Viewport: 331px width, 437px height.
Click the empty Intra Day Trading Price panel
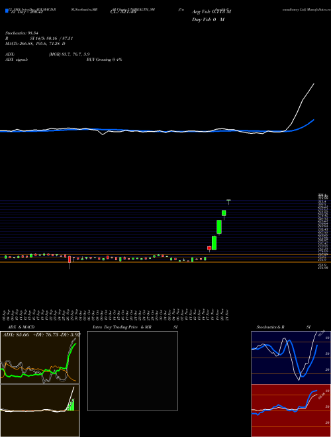pos(132,371)
